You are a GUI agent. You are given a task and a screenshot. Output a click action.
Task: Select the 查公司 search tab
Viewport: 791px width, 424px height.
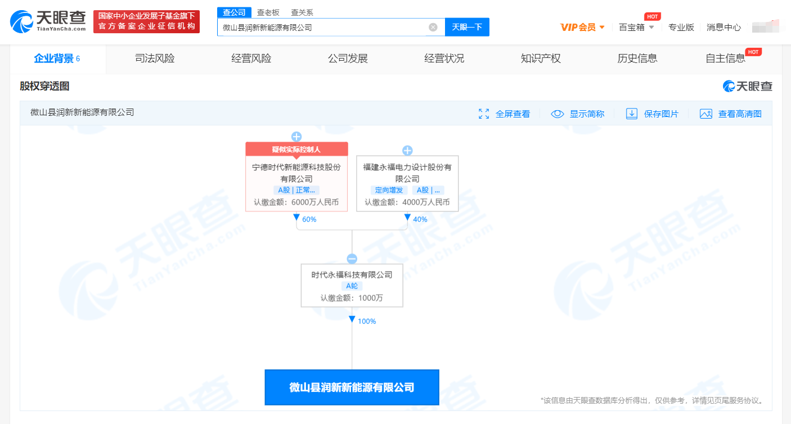(x=234, y=12)
